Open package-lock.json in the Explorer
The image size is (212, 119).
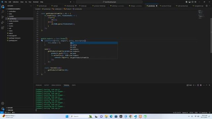(19, 38)
